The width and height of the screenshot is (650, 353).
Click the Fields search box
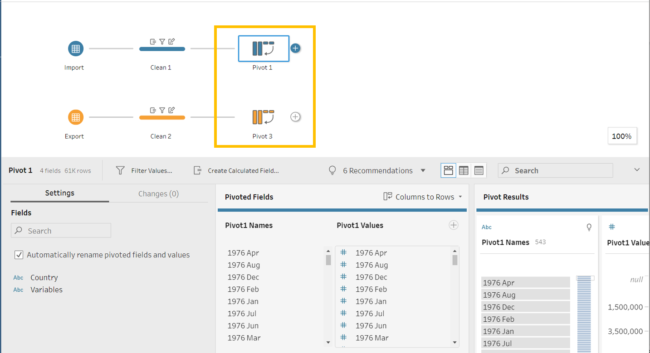point(61,231)
